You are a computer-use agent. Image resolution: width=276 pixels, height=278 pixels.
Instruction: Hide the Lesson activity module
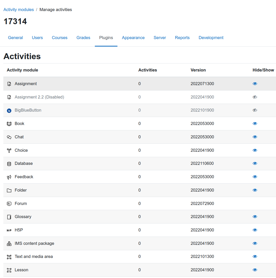click(x=255, y=270)
